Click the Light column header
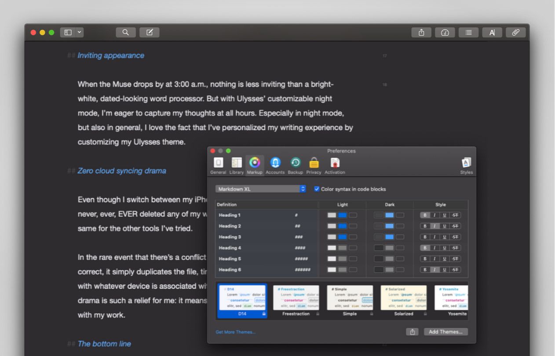 click(343, 204)
